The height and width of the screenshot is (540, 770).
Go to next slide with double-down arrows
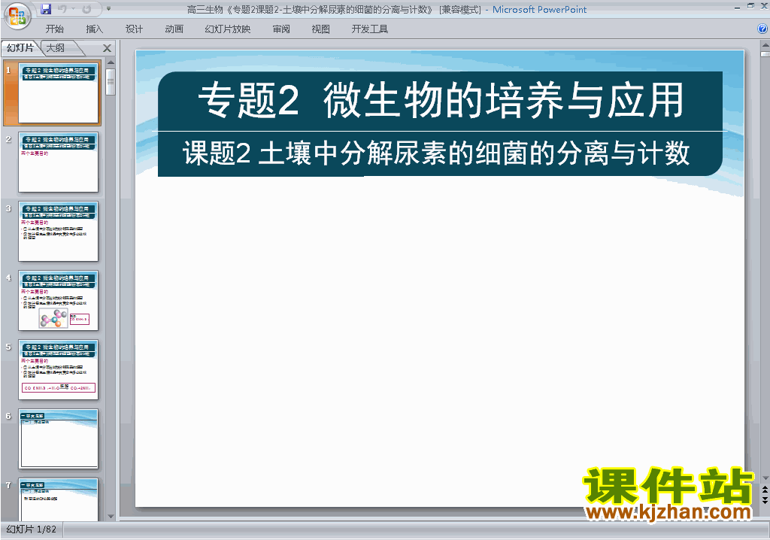pyautogui.click(x=765, y=499)
